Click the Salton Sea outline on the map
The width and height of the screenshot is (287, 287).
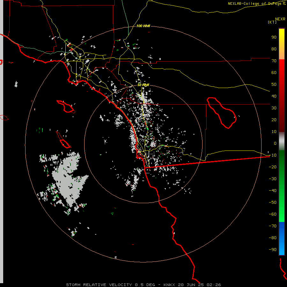pyautogui.click(x=222, y=113)
